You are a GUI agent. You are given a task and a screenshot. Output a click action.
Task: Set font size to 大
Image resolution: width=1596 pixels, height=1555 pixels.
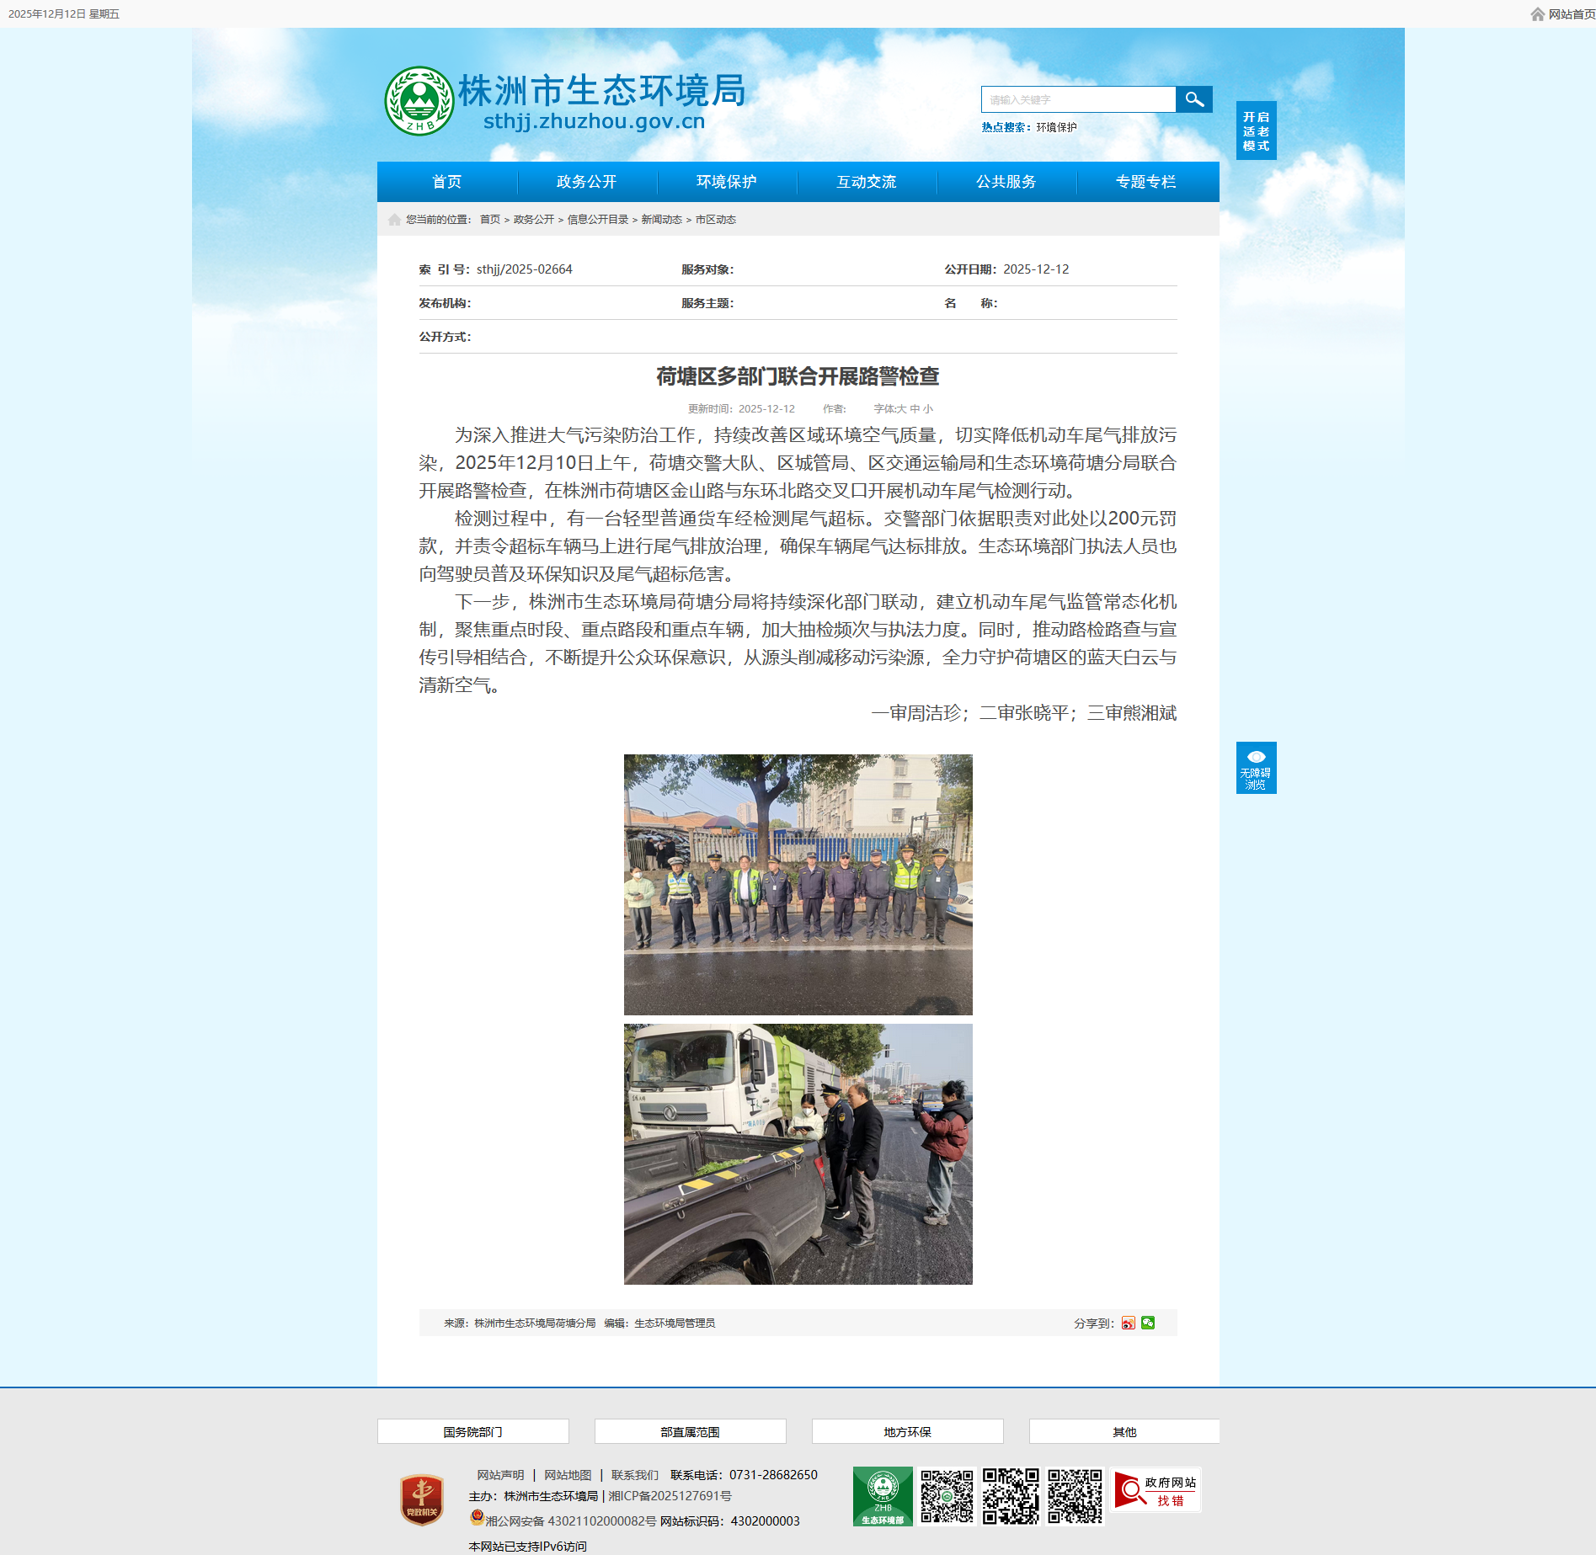coord(901,409)
